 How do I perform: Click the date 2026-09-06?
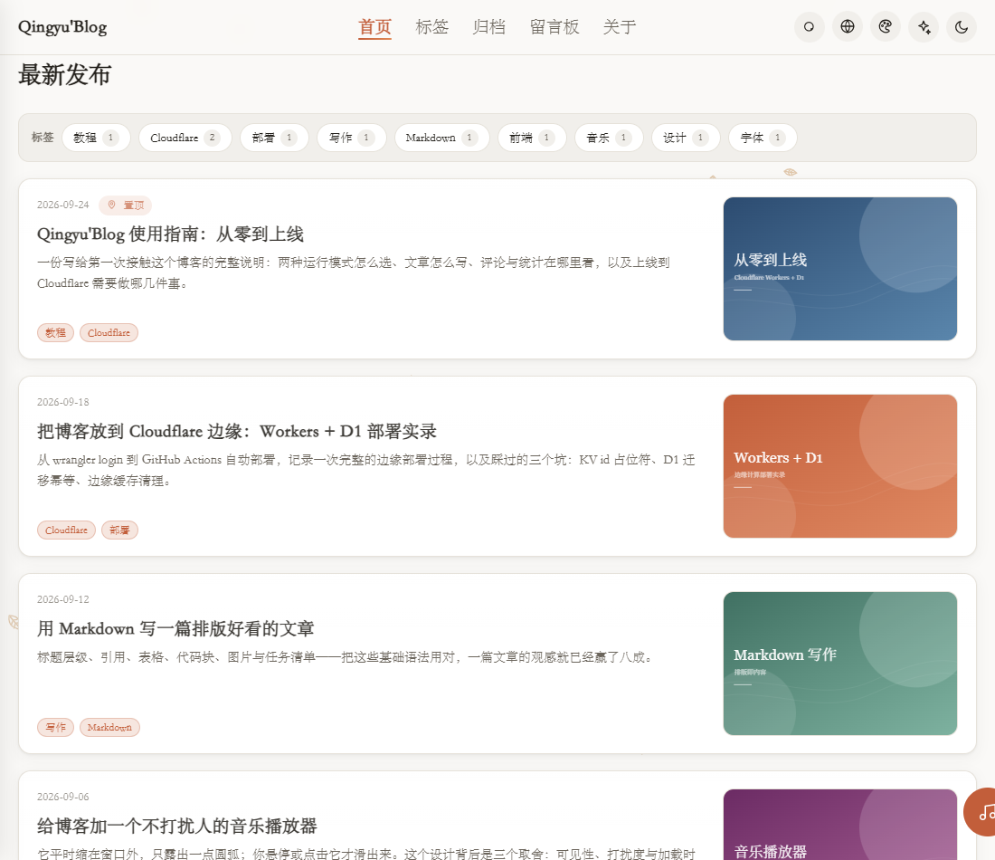(x=62, y=797)
